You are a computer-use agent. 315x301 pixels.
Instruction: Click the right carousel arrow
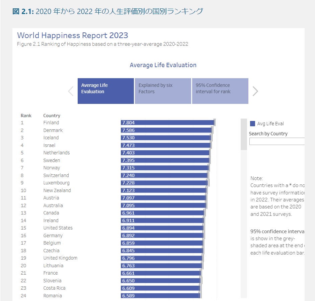255,91
